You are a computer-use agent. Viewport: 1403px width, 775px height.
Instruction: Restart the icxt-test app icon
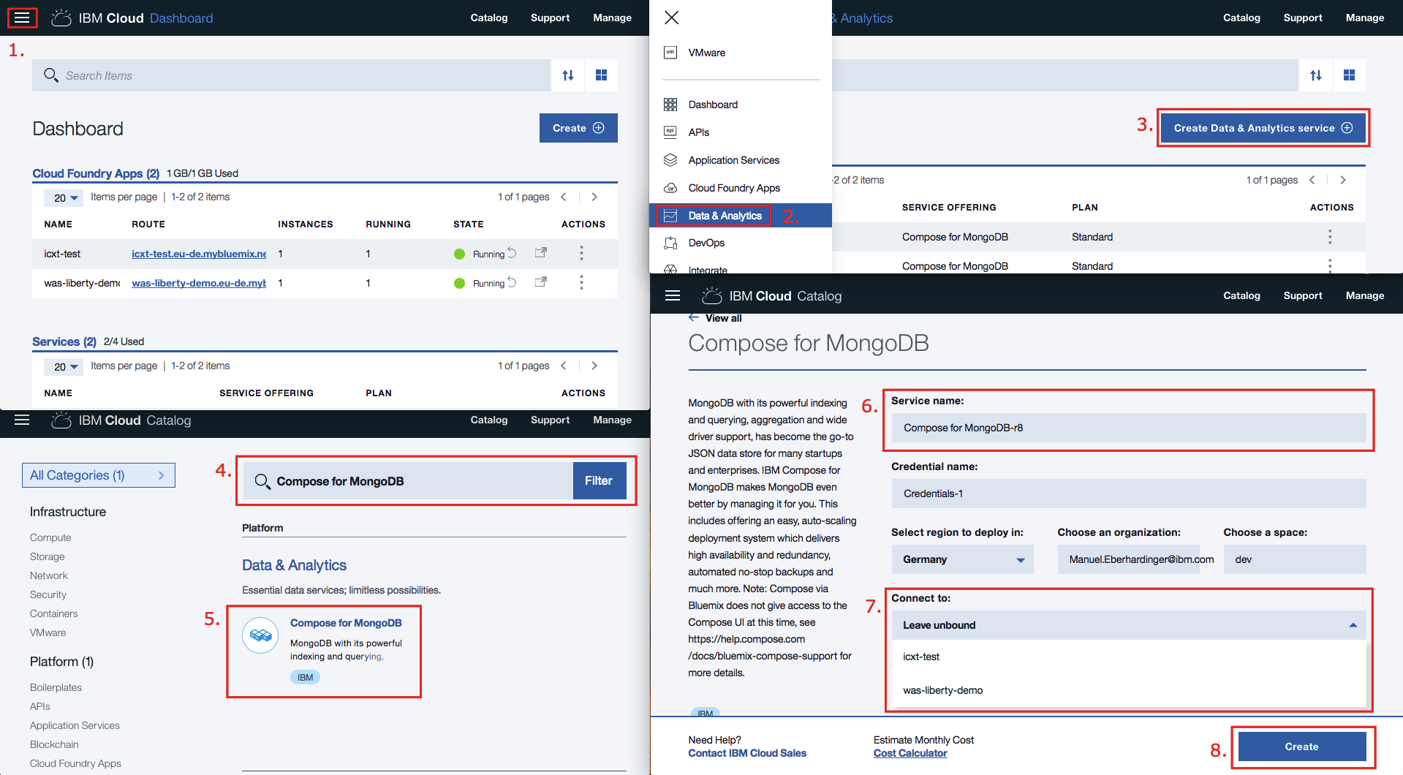click(512, 253)
